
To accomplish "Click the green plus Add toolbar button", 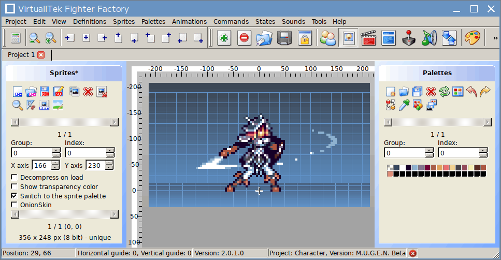I will [x=224, y=38].
